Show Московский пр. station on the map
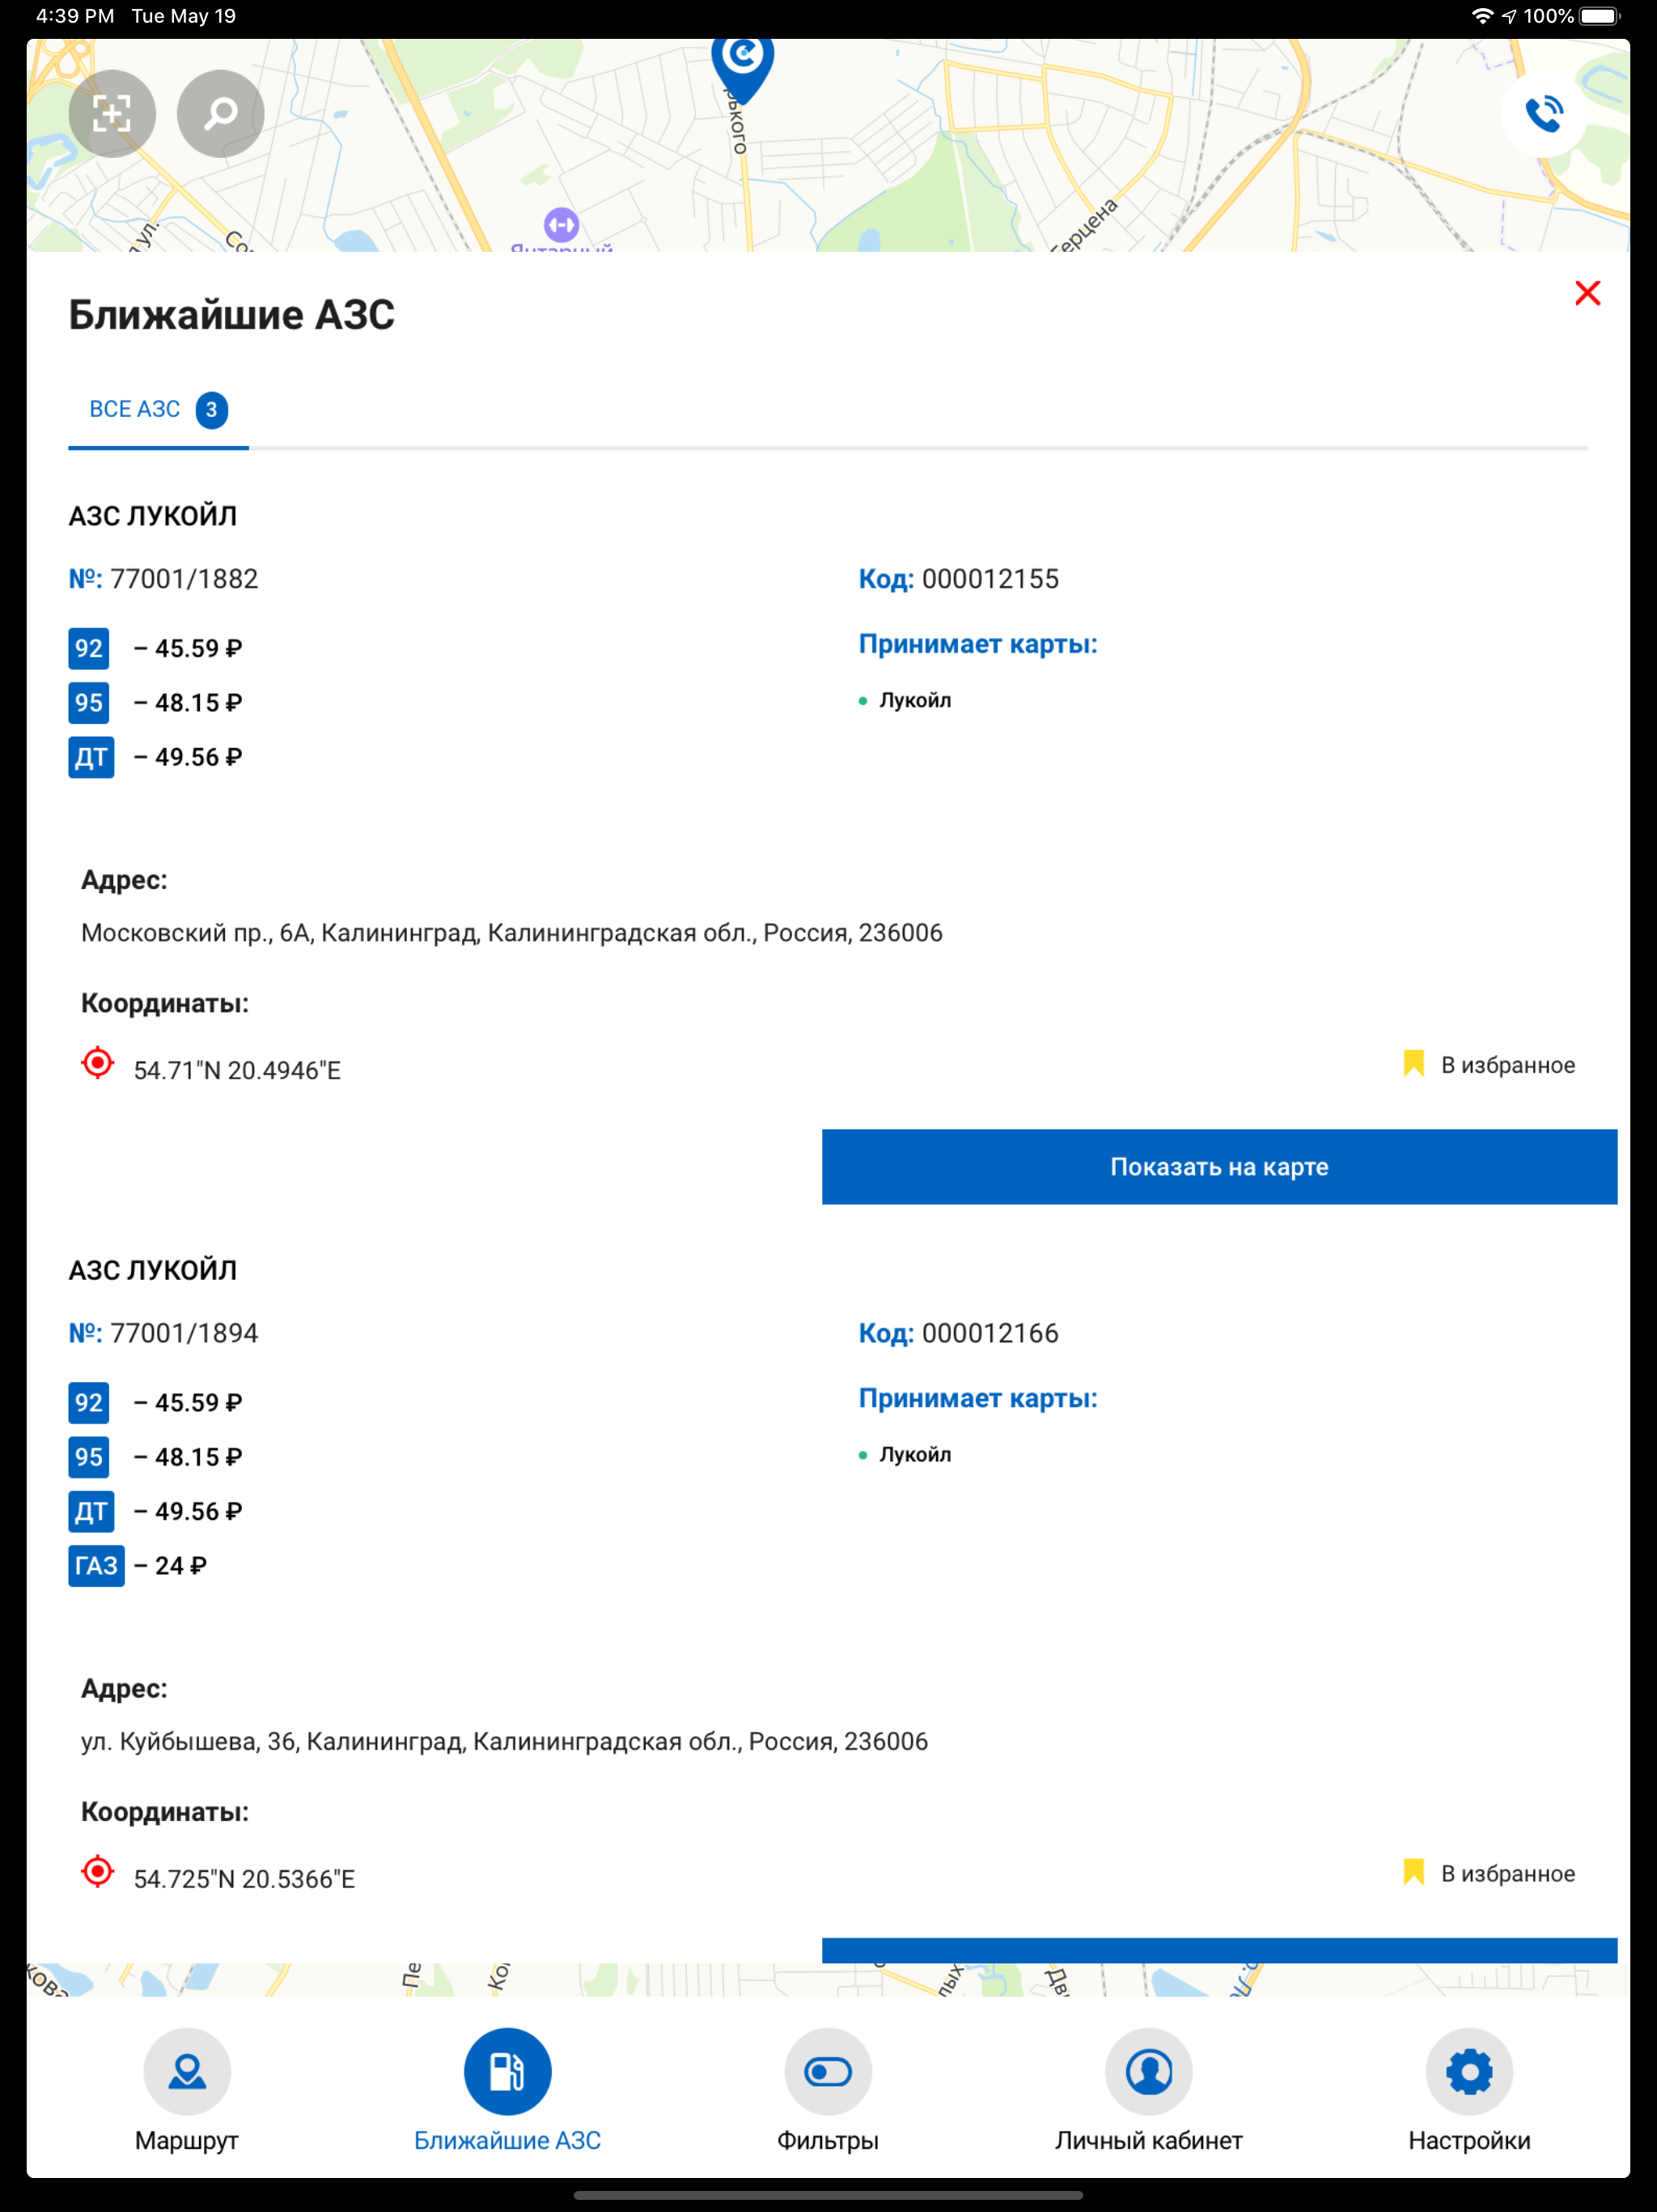Image resolution: width=1657 pixels, height=2212 pixels. pyautogui.click(x=1219, y=1167)
